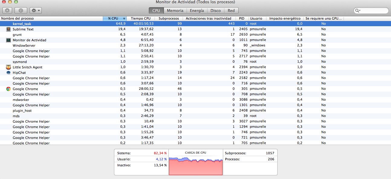Click the Monitor de Actividad row icon
The image size is (391, 179).
8,40
